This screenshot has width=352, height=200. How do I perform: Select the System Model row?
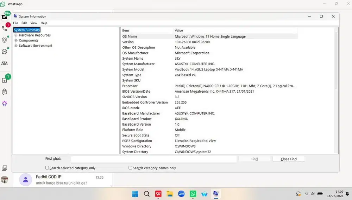click(209, 69)
